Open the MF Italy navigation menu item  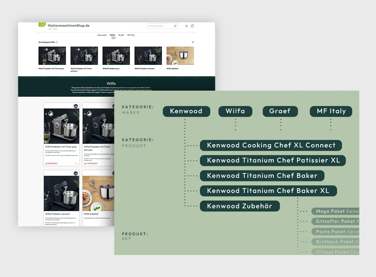click(131, 35)
